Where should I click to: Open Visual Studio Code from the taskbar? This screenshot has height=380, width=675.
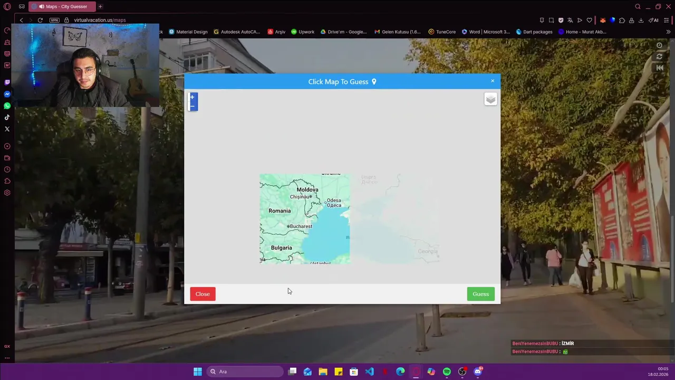click(x=369, y=372)
